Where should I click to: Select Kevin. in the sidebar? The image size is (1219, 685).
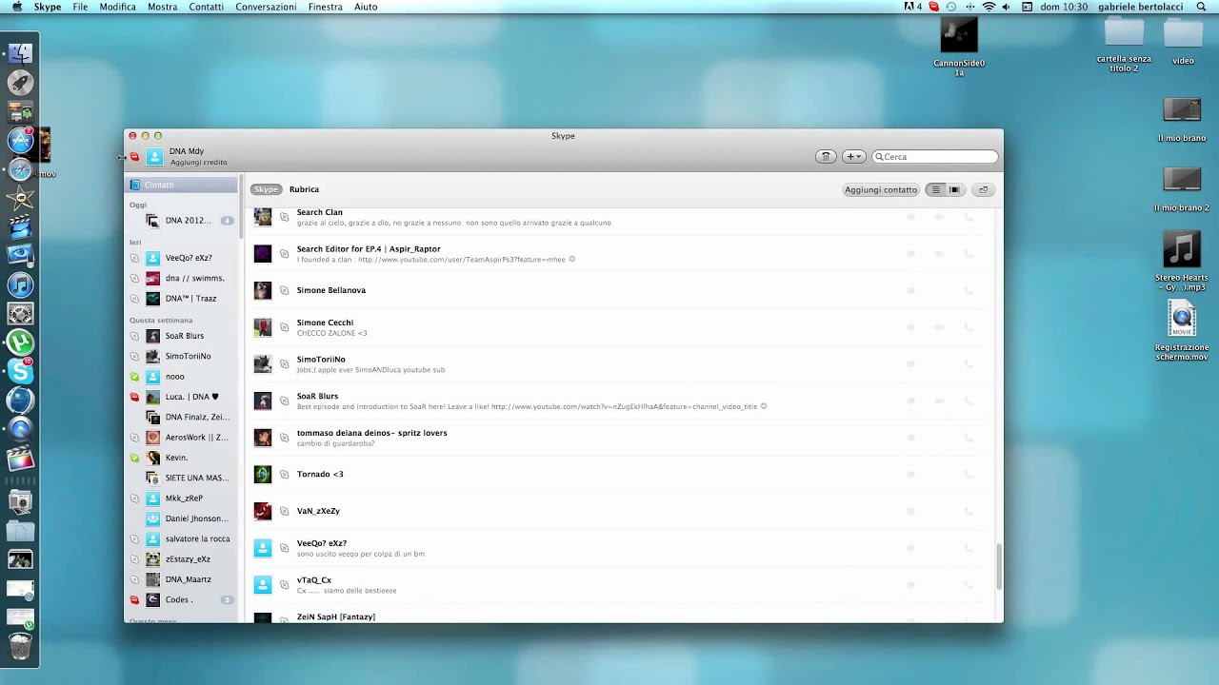pos(183,458)
